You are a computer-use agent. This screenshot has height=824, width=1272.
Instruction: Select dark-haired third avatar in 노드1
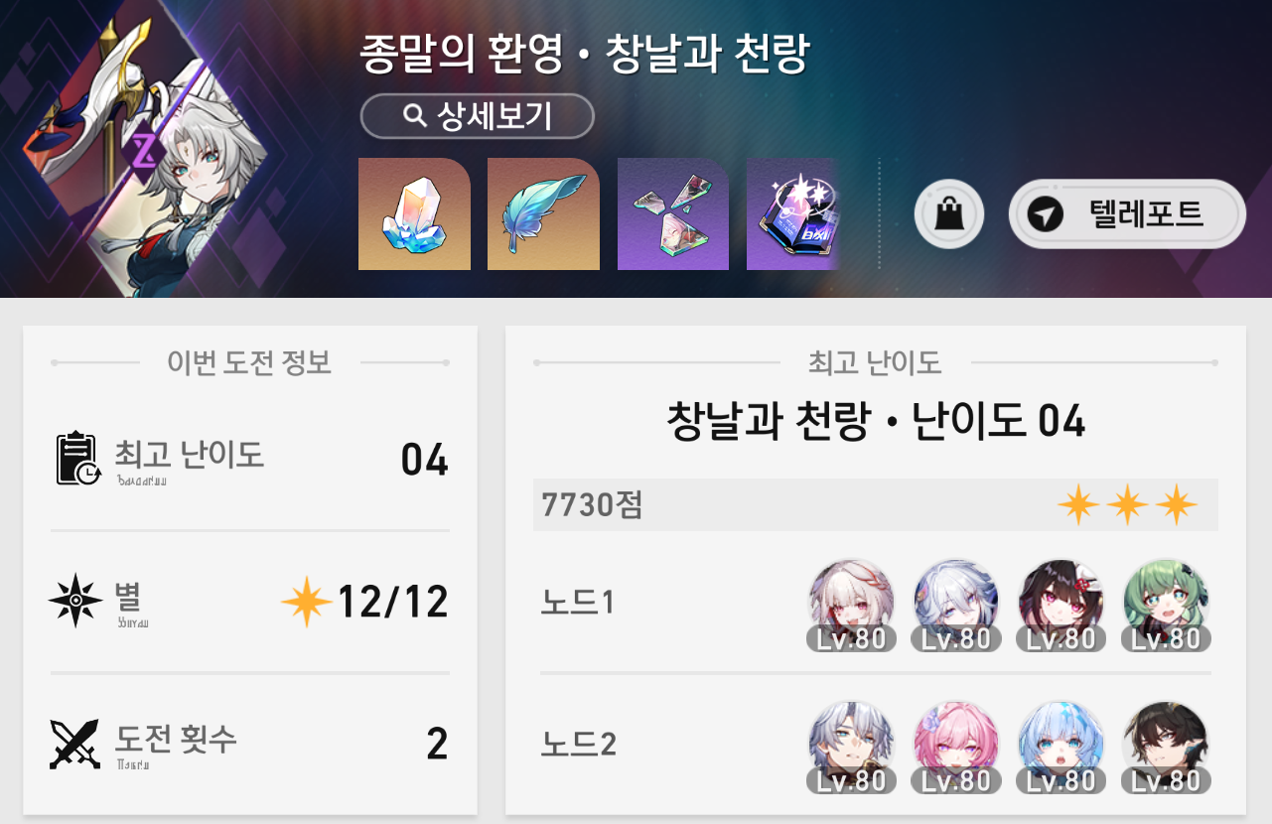[x=1061, y=604]
